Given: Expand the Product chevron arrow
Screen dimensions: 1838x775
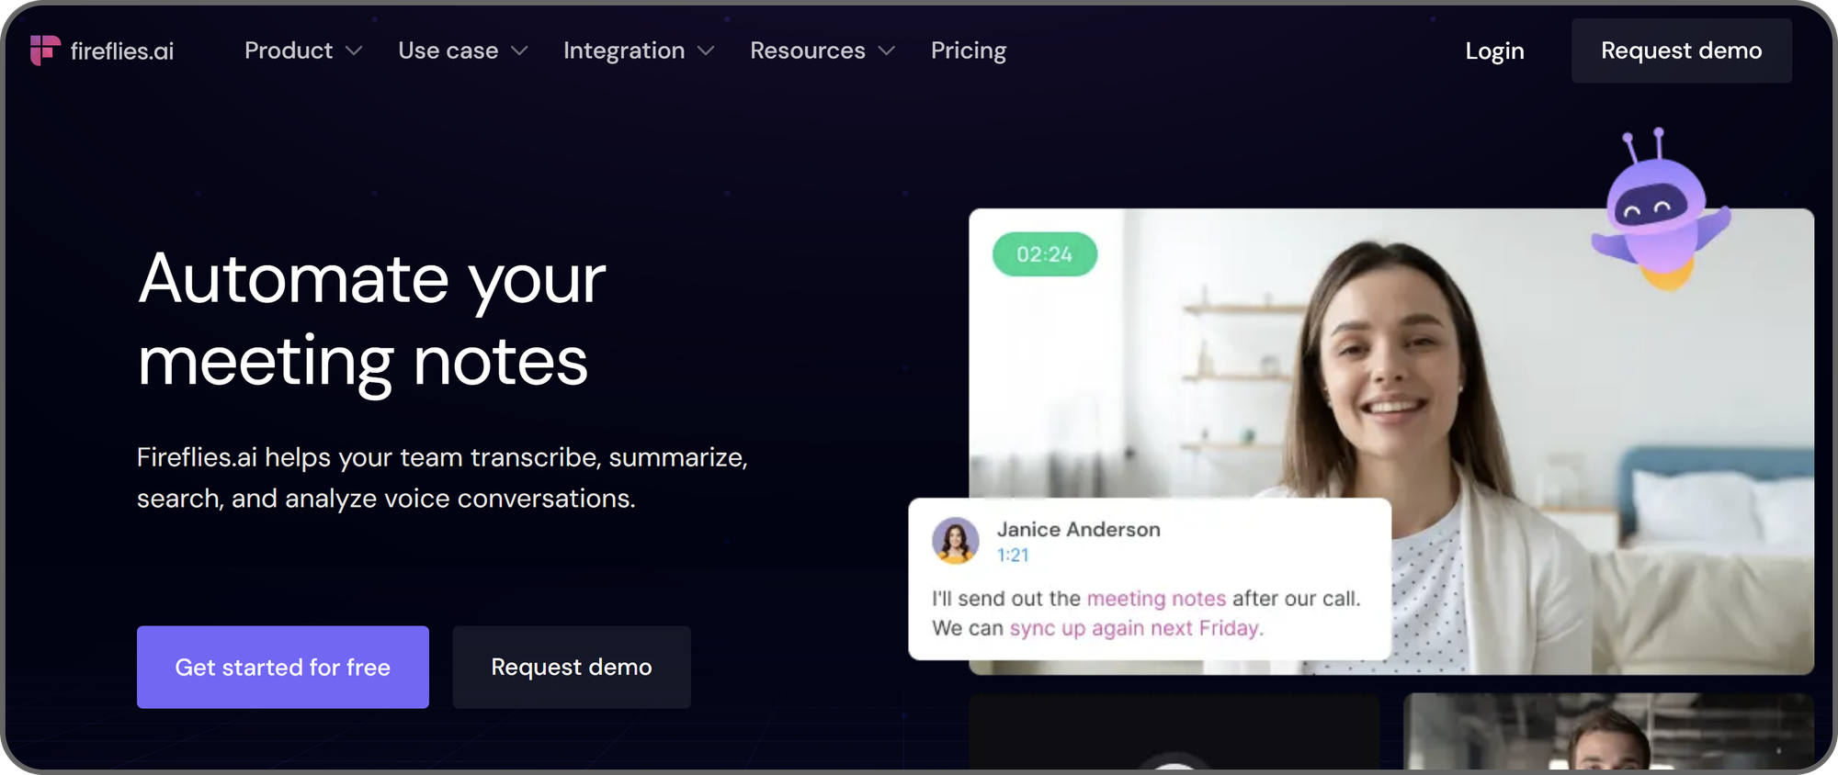Looking at the screenshot, I should 354,51.
